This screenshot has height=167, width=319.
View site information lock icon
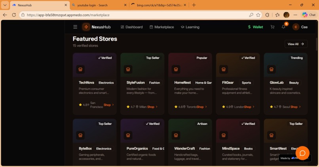click(23, 15)
